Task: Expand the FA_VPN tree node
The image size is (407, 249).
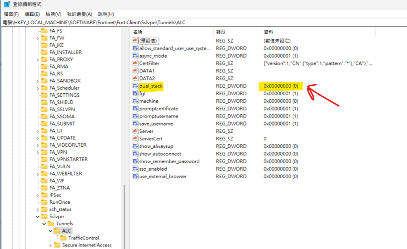Action: [38, 152]
